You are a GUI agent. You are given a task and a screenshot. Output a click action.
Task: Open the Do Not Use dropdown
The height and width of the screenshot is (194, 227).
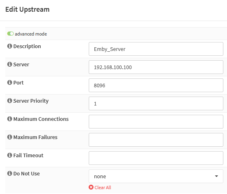pos(156,176)
